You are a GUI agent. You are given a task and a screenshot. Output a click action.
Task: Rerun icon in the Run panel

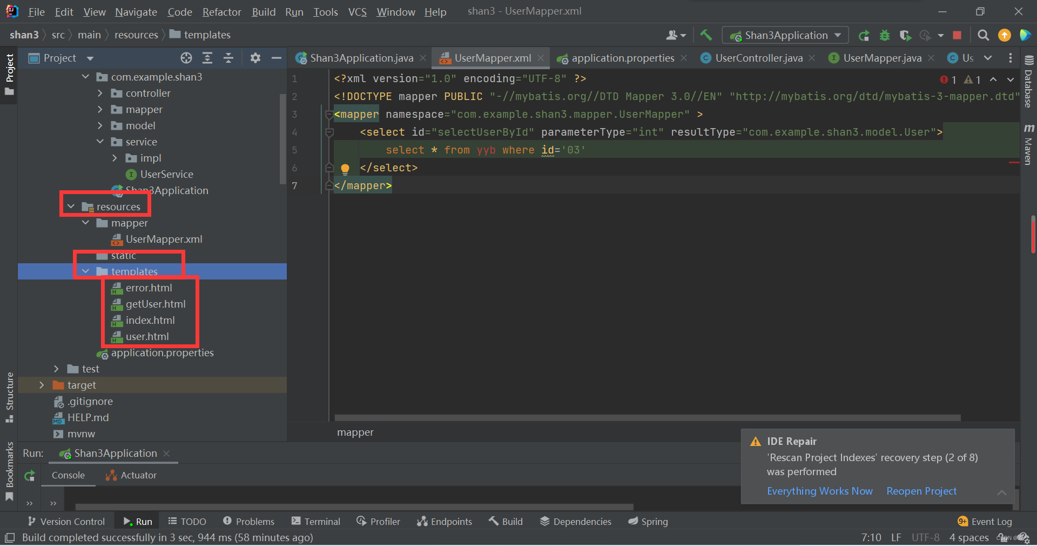[x=30, y=476]
